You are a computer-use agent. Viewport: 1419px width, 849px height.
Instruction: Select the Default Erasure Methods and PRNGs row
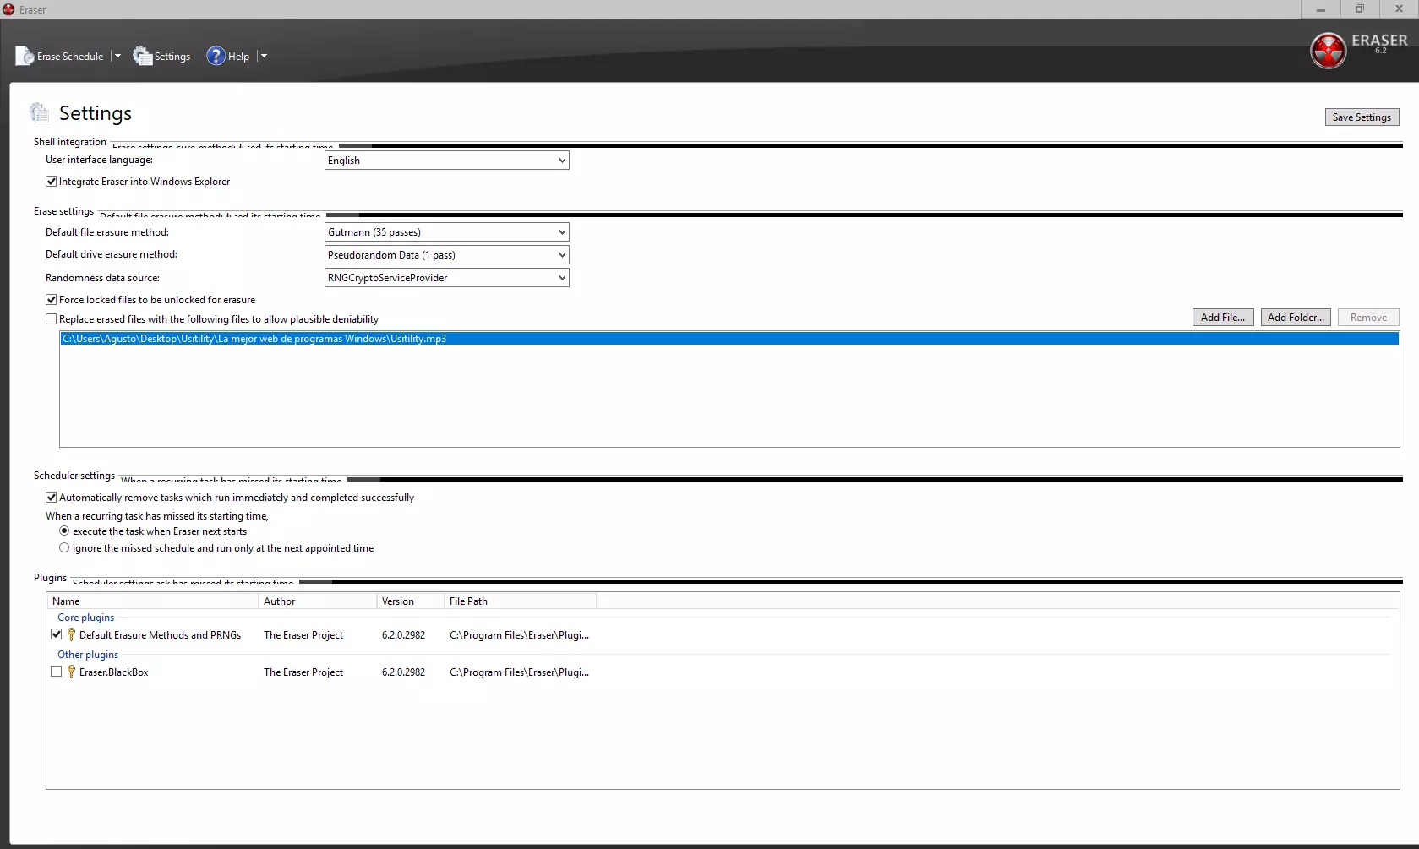160,635
